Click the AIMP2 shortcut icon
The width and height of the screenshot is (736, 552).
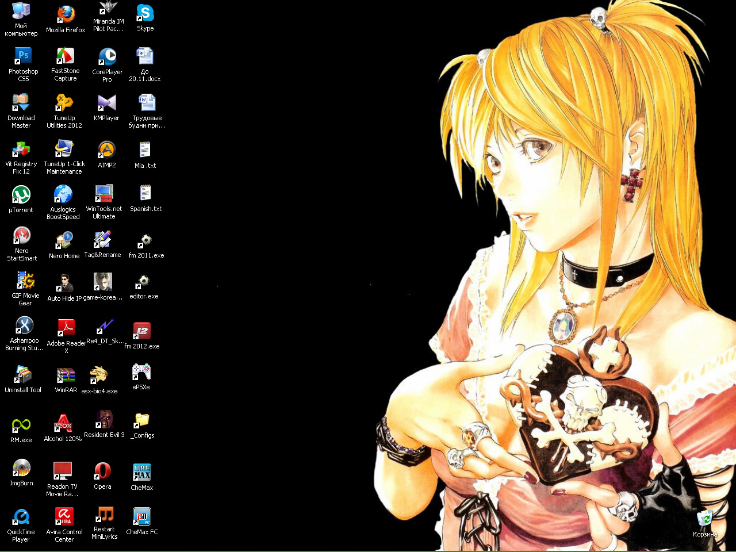point(106,150)
